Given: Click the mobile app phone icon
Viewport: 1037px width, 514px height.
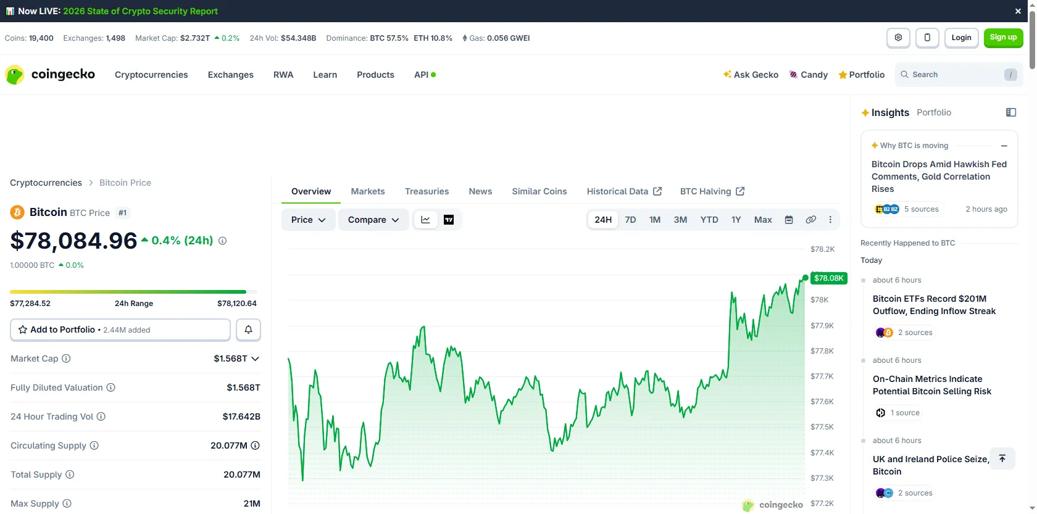Looking at the screenshot, I should tap(927, 38).
